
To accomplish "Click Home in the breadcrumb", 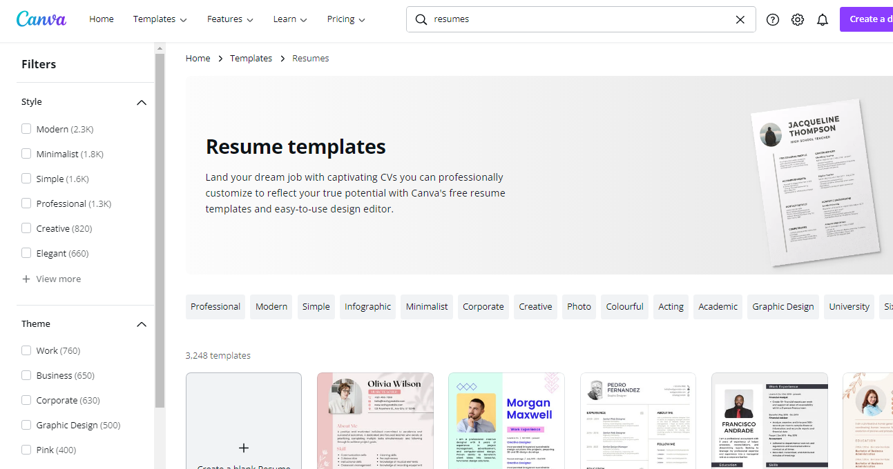I will (x=198, y=59).
